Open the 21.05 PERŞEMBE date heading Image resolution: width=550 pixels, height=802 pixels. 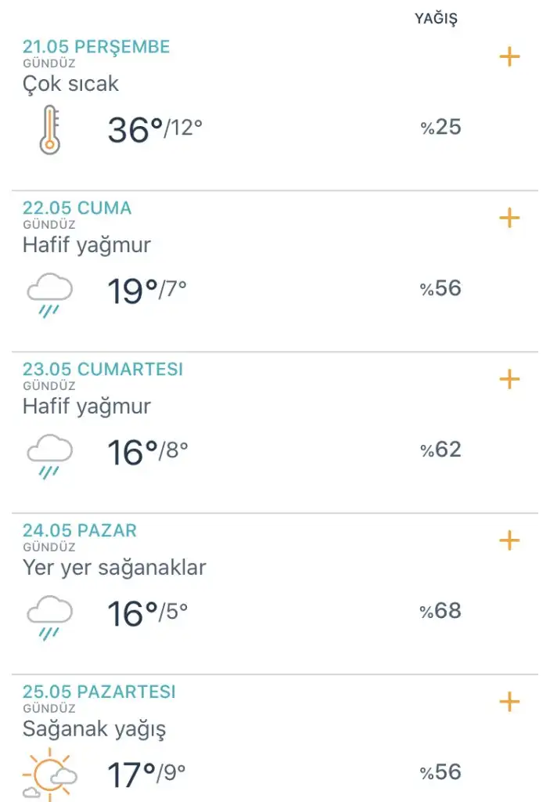96,46
